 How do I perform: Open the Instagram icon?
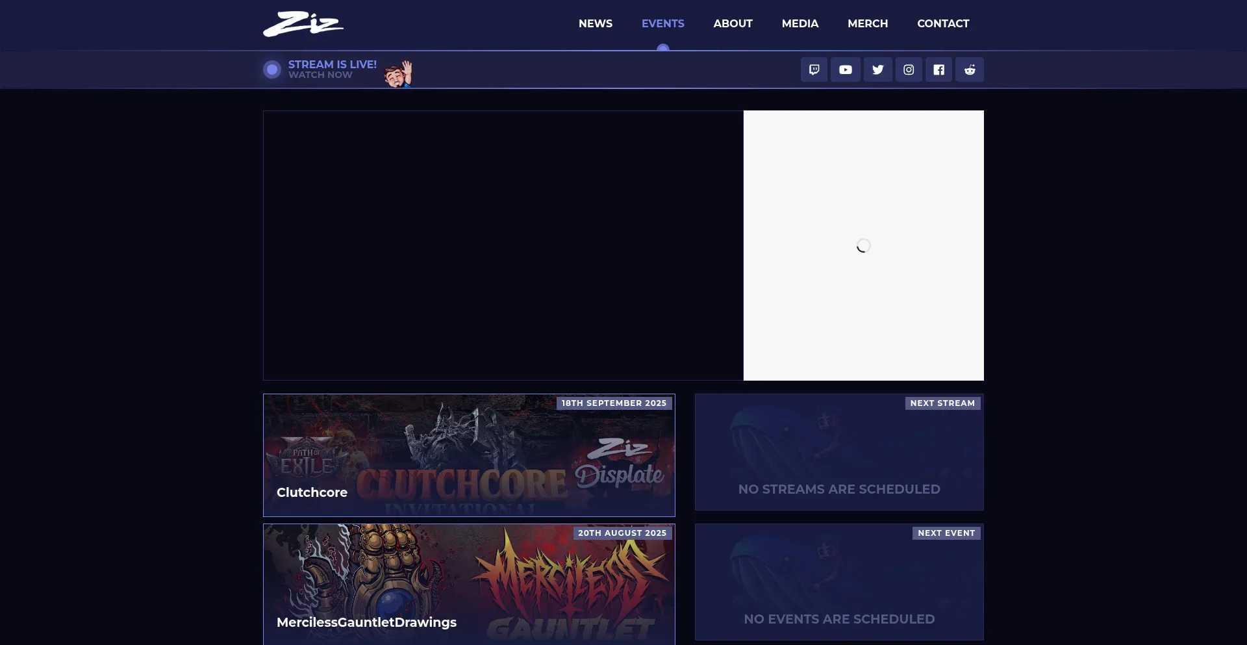pyautogui.click(x=908, y=70)
